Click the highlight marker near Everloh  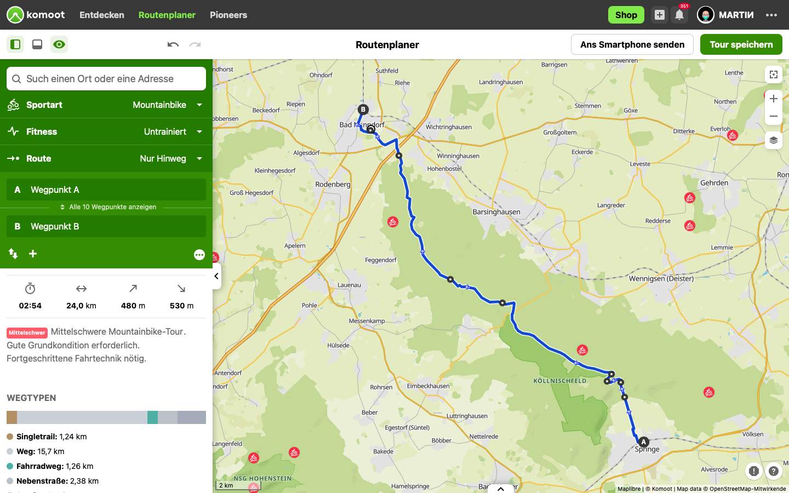pos(733,135)
